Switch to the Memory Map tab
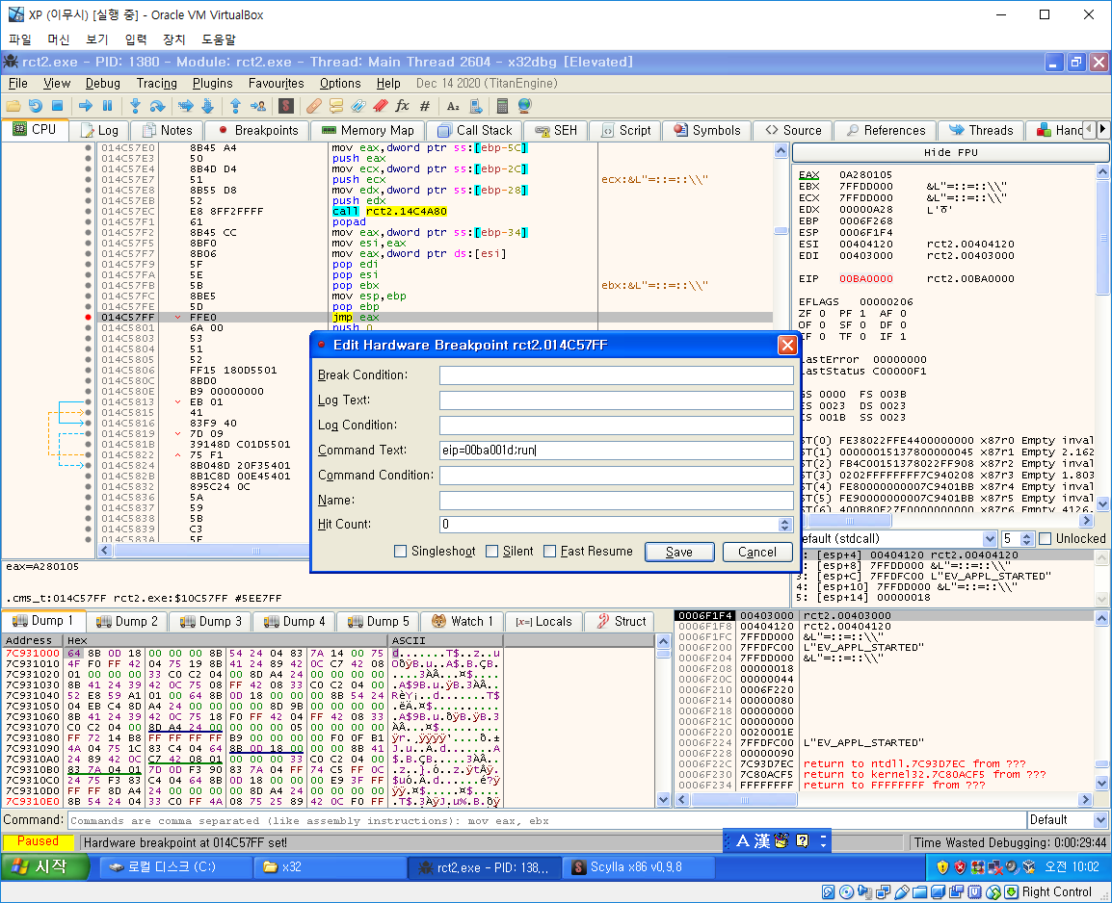The height and width of the screenshot is (903, 1112). pyautogui.click(x=368, y=130)
